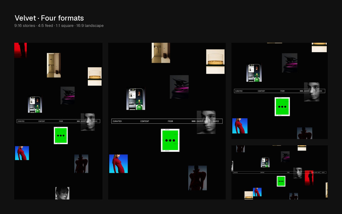This screenshot has height=214, width=342.
Task: Click 'FROM' in the feed panel banner
Action: point(170,121)
